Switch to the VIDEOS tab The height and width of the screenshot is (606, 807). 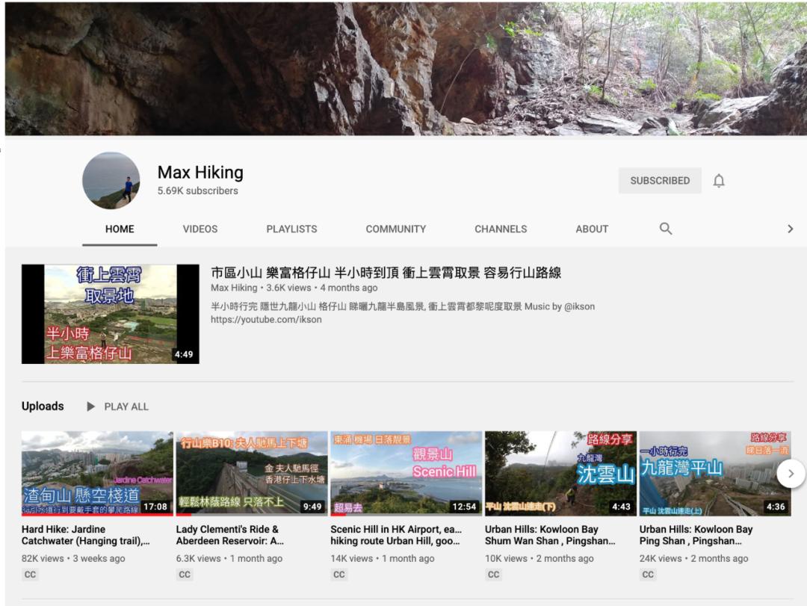[x=200, y=229]
